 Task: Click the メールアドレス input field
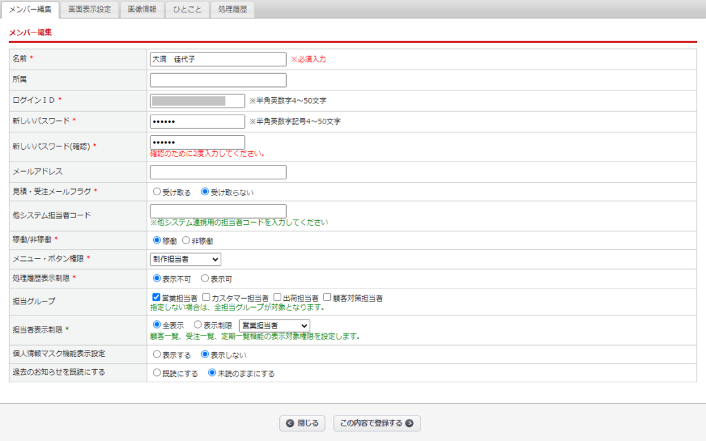coord(217,172)
